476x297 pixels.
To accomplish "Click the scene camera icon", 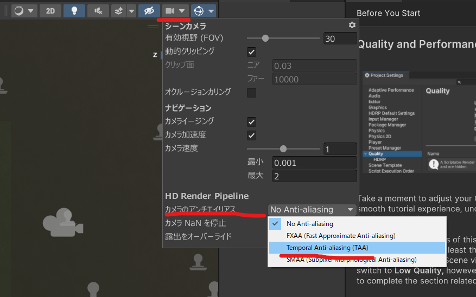I will (170, 11).
